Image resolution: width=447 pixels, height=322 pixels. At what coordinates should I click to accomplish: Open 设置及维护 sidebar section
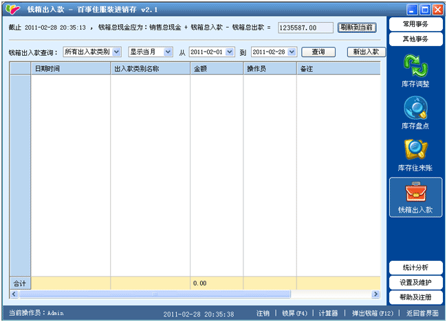point(415,282)
